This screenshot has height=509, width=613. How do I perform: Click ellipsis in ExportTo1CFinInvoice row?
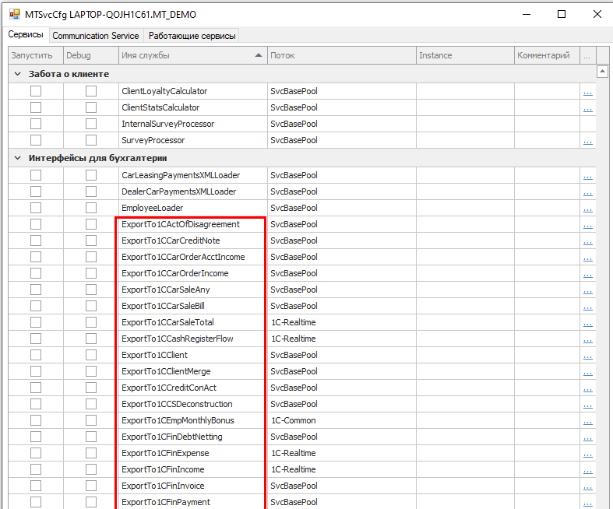tap(587, 486)
